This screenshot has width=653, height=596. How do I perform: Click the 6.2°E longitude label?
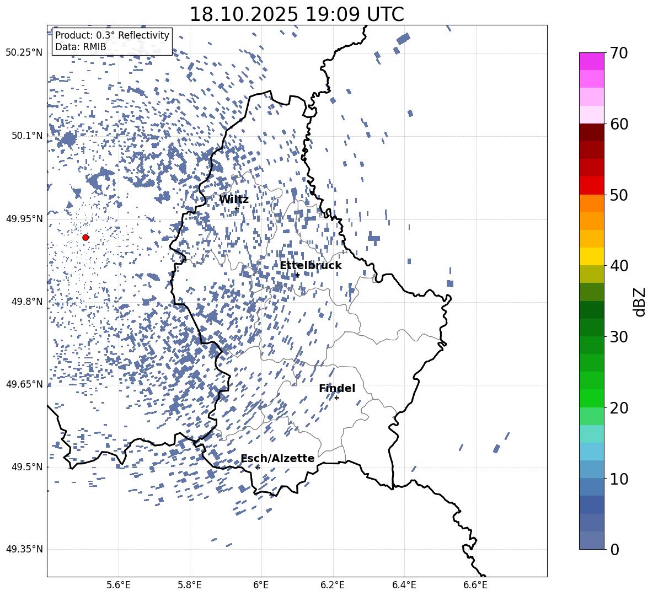(333, 585)
